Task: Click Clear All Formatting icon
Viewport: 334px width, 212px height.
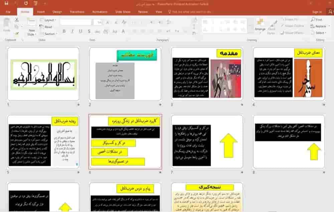Action: pos(124,22)
